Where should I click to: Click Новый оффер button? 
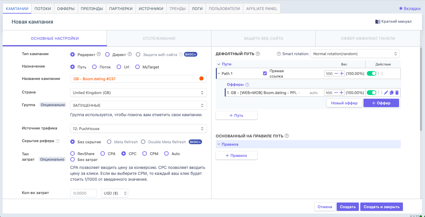344,103
